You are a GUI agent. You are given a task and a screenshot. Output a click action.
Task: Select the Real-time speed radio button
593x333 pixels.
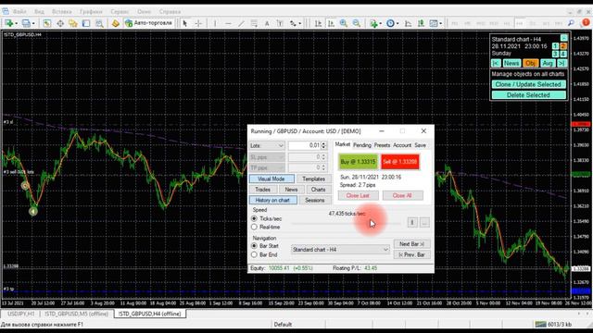(x=254, y=227)
